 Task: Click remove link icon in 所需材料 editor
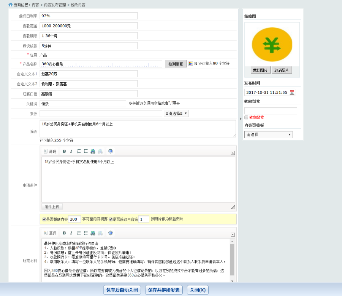tap(100, 233)
